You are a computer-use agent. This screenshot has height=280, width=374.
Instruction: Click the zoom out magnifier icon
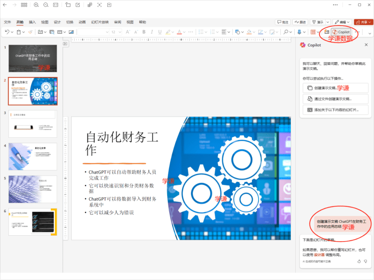coord(46,5)
